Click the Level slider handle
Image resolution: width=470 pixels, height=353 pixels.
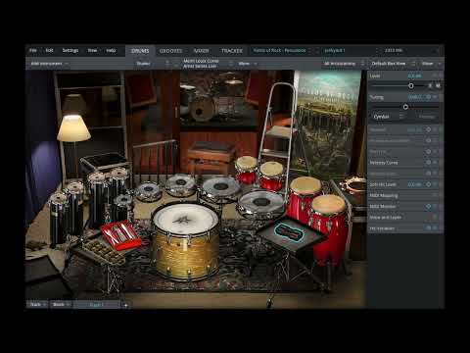coord(411,85)
